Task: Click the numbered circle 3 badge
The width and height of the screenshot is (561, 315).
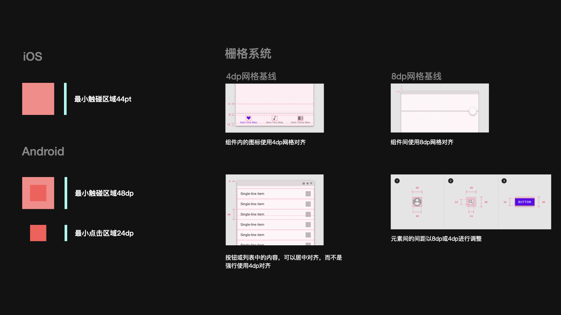Action: pos(504,181)
